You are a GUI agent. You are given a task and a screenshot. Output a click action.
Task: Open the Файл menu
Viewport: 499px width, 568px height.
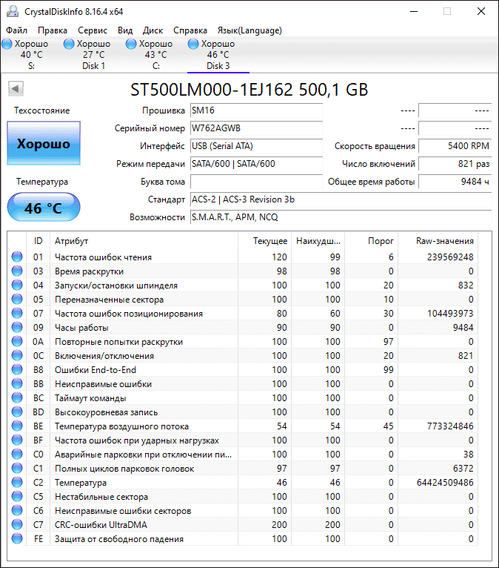16,30
